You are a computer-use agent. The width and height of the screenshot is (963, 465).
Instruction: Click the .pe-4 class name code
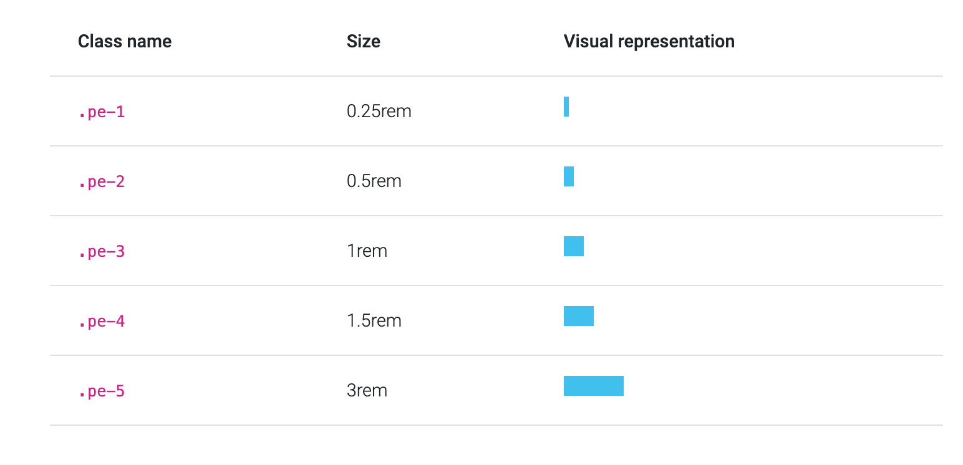[x=102, y=322]
